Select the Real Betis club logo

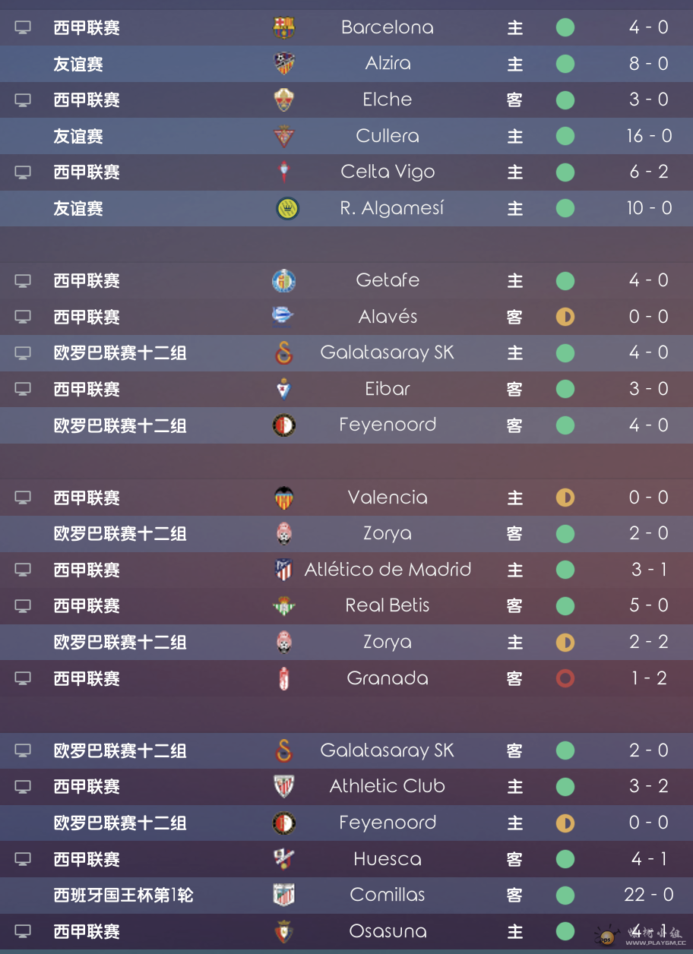284,606
